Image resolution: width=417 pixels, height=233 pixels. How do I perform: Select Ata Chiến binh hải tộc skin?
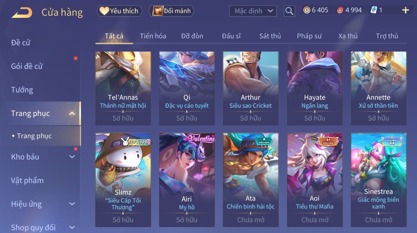250,180
